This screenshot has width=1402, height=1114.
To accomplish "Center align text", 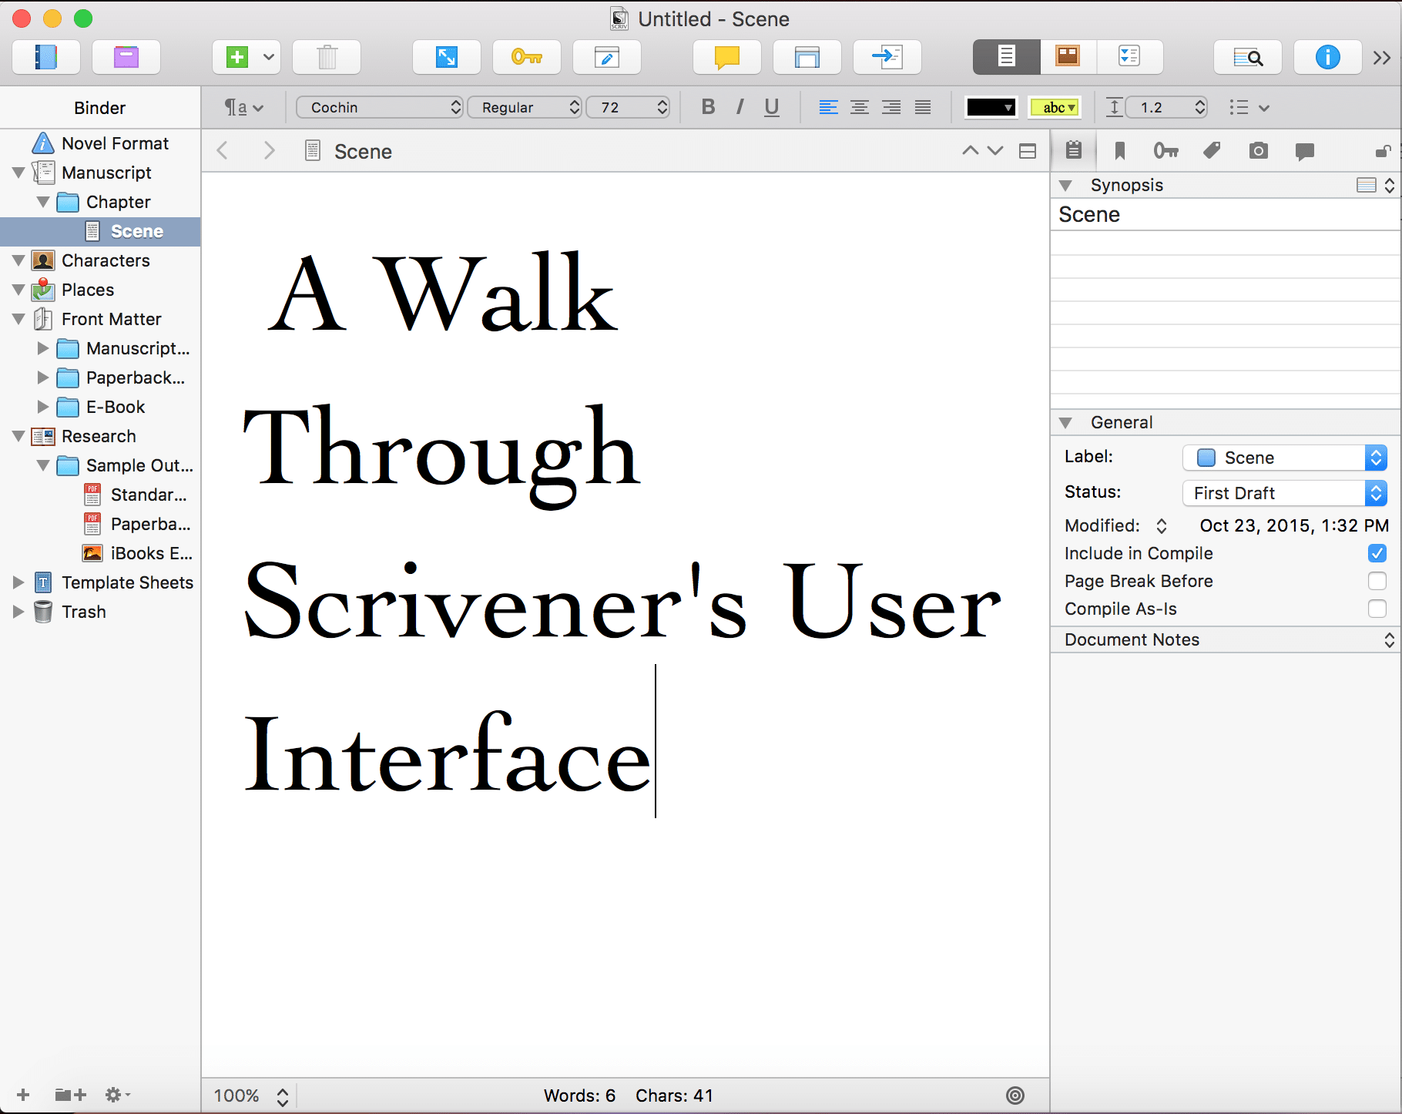I will (860, 107).
